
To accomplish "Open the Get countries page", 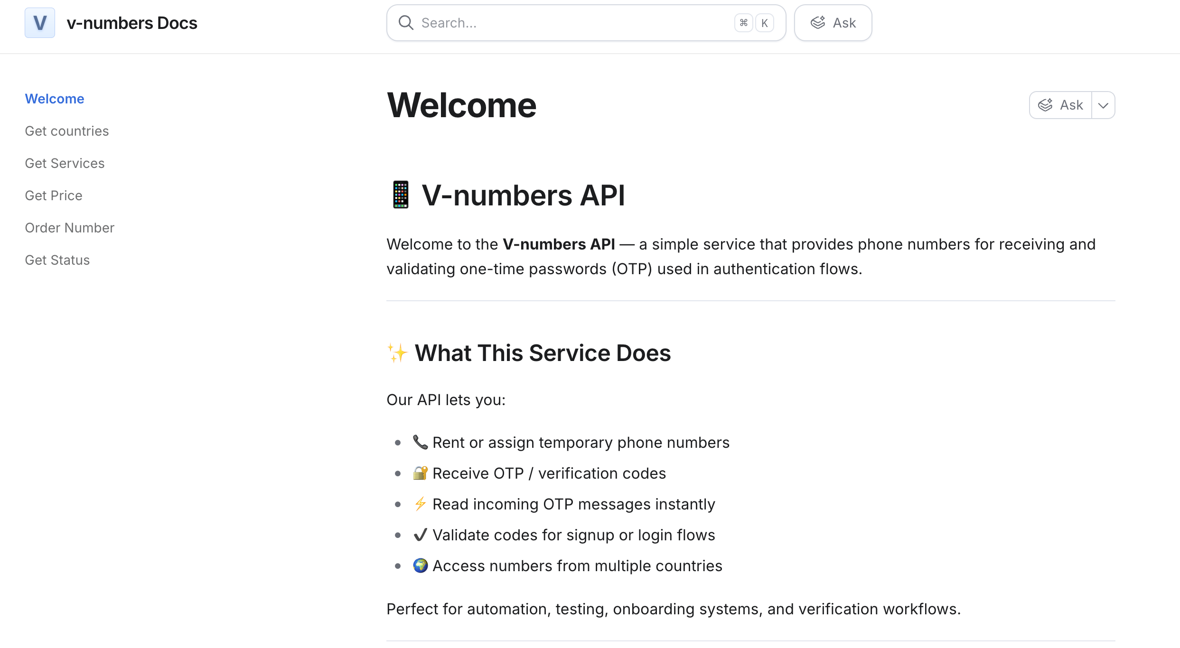I will [x=67, y=131].
